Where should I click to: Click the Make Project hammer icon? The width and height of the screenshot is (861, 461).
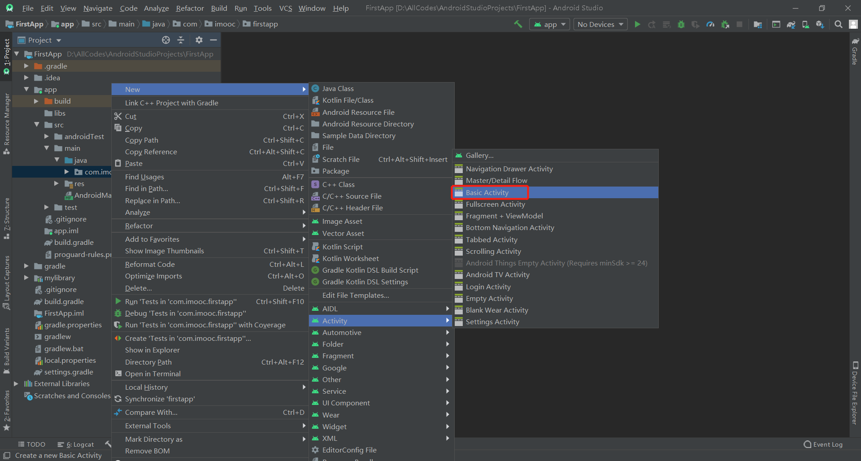pyautogui.click(x=518, y=24)
